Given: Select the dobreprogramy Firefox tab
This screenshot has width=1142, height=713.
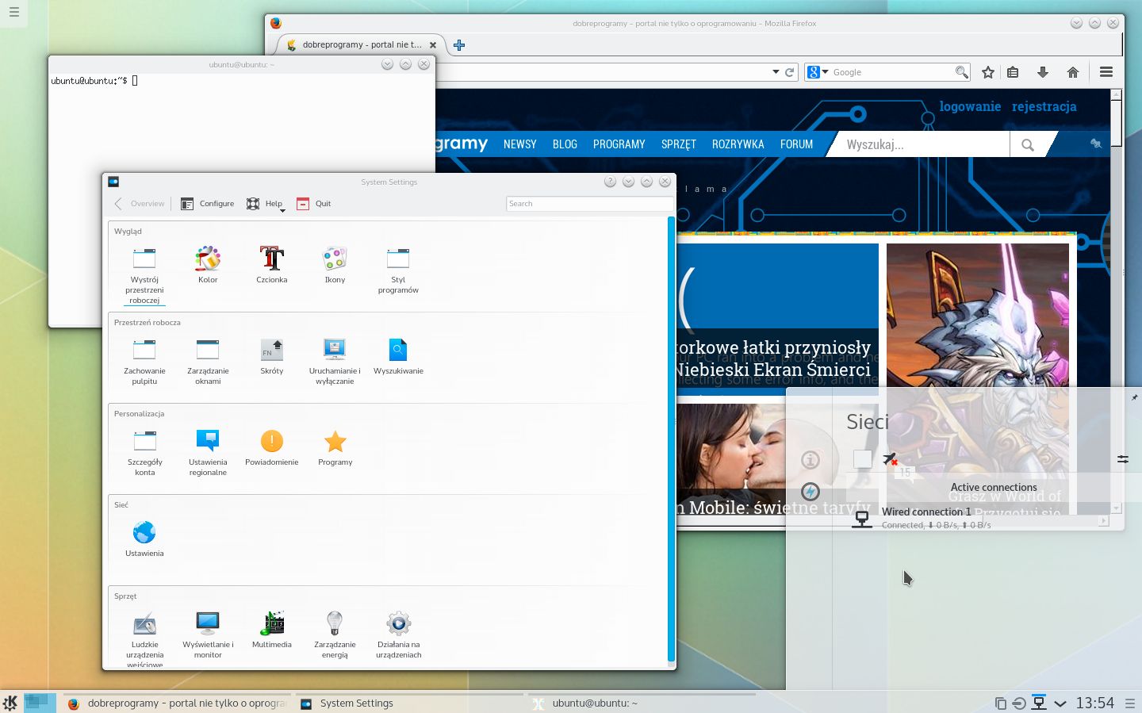Looking at the screenshot, I should pos(362,45).
